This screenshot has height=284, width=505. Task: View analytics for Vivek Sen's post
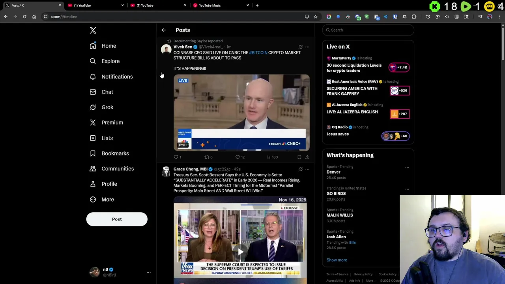(x=272, y=157)
